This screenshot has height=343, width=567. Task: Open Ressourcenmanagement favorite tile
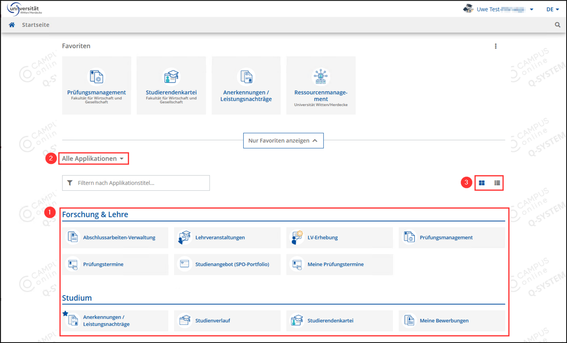click(321, 86)
